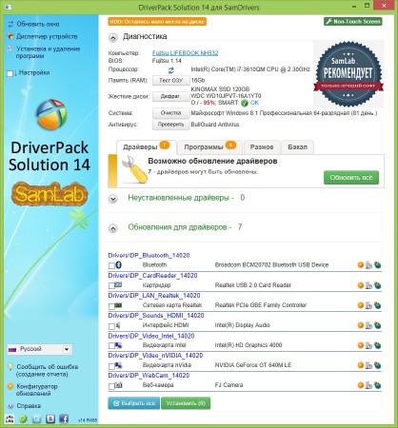Tick the Сетевая карта Realtek checkbox
This screenshot has height=428, width=398.
111,306
